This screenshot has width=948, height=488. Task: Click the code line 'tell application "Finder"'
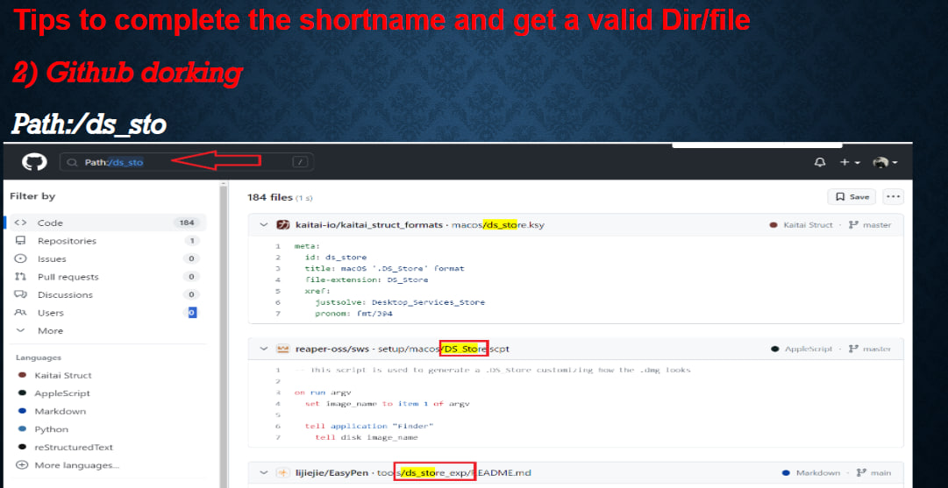point(369,427)
